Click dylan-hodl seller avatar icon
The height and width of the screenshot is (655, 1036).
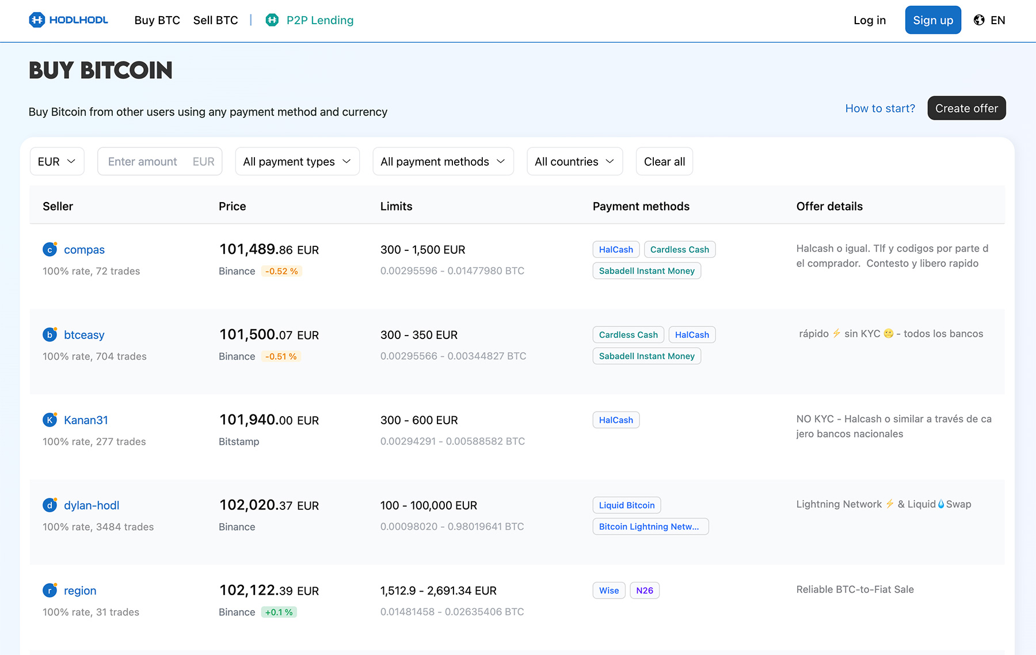(x=50, y=505)
